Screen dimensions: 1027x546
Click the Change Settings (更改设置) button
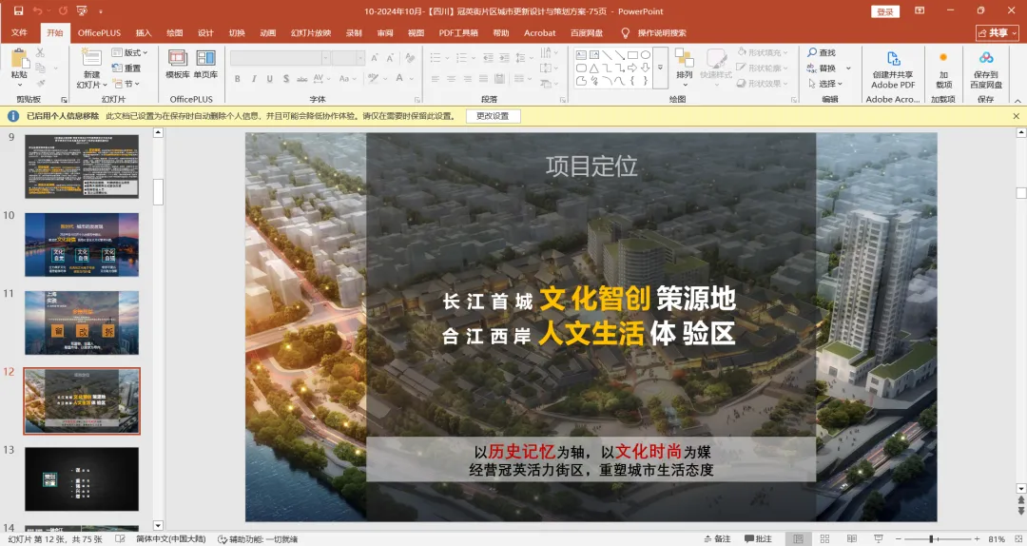click(x=494, y=116)
